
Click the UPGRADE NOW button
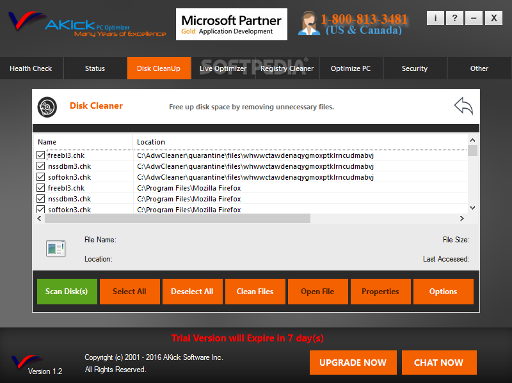353,363
